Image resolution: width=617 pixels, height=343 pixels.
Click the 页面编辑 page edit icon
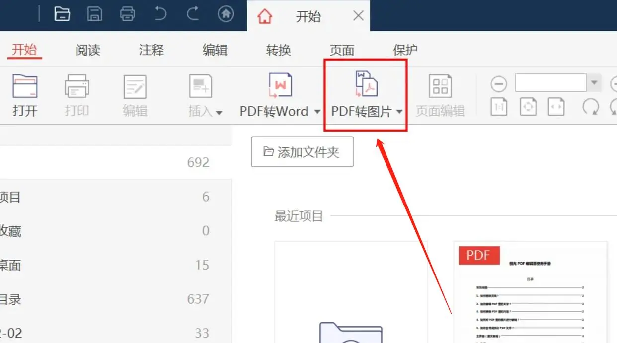click(x=440, y=94)
